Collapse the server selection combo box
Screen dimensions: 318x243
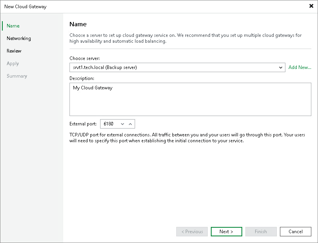(x=281, y=67)
